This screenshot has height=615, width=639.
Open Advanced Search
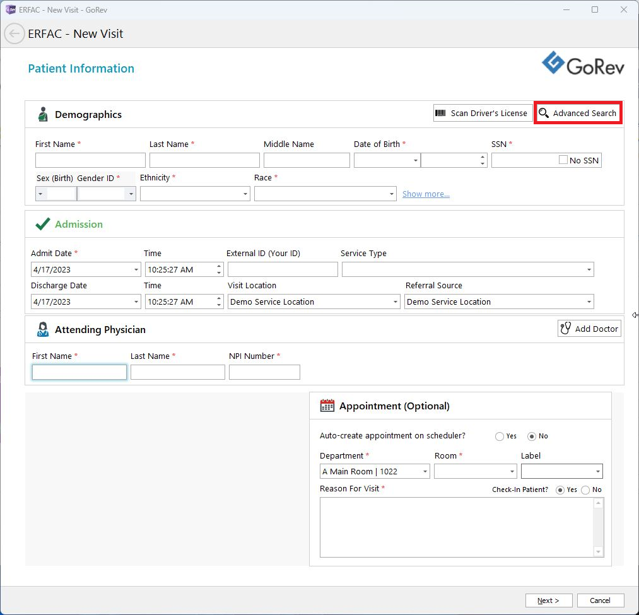[x=577, y=113]
